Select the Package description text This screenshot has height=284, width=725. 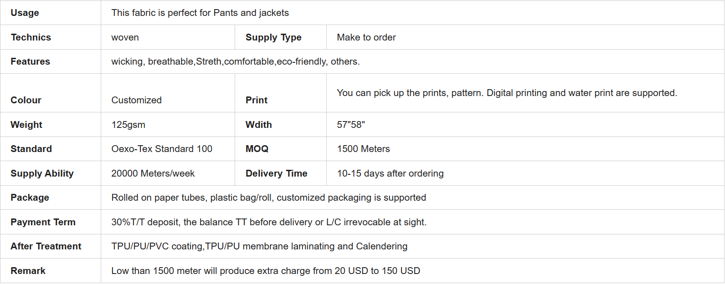(x=269, y=198)
